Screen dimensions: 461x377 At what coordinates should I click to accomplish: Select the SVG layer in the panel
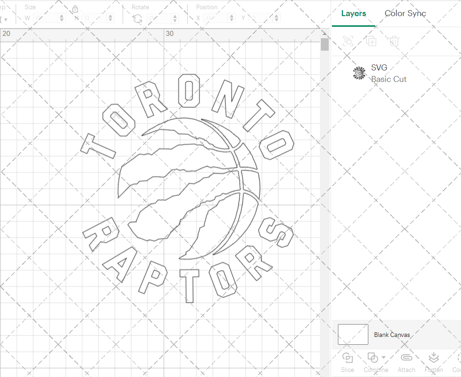tap(379, 67)
